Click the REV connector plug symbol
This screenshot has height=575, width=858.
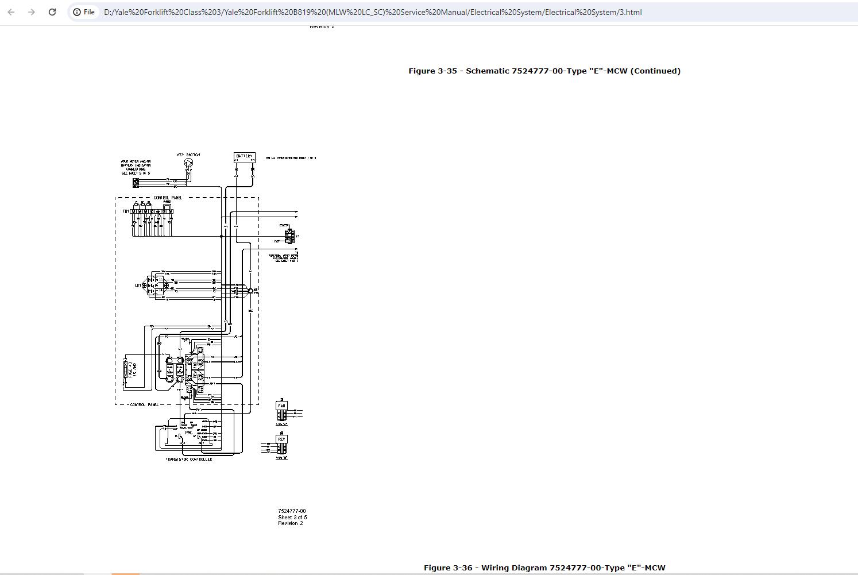tap(281, 444)
